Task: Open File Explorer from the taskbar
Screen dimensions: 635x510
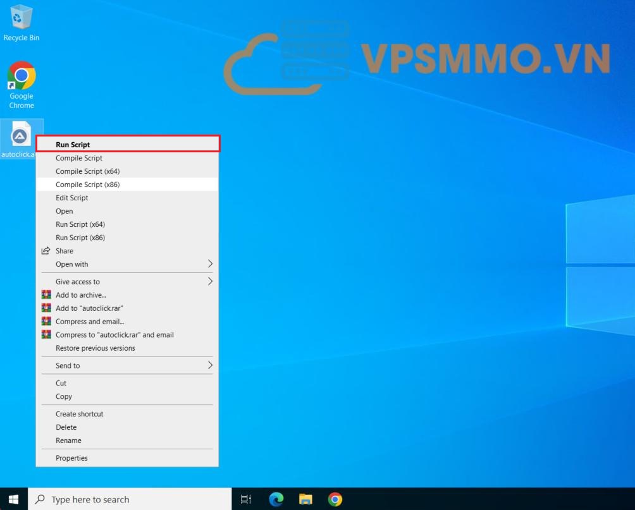Action: (x=305, y=499)
